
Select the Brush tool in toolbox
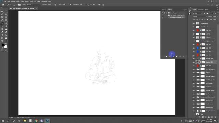tap(2, 23)
